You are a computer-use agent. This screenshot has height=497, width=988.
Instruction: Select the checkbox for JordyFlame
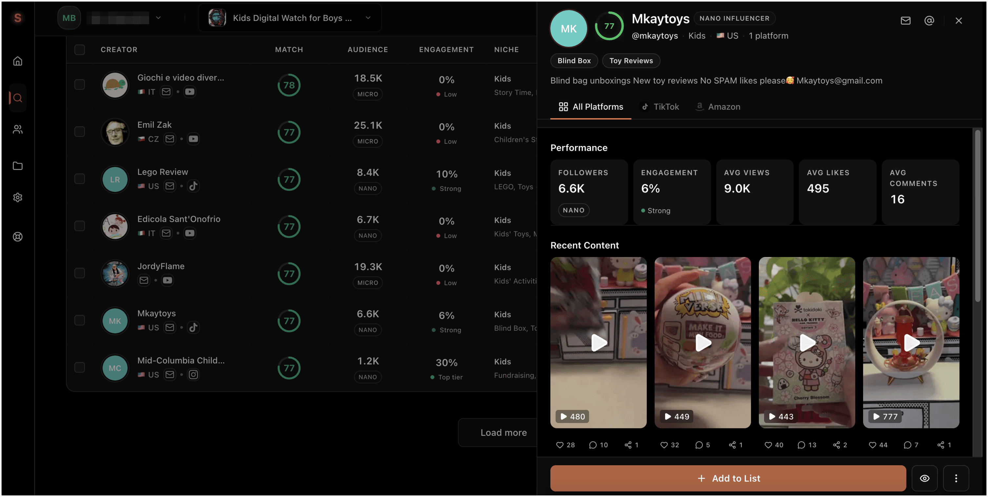[x=80, y=273]
